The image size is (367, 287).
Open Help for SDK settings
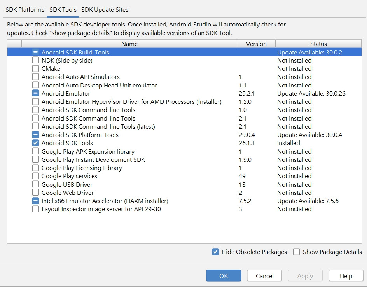tap(346, 276)
